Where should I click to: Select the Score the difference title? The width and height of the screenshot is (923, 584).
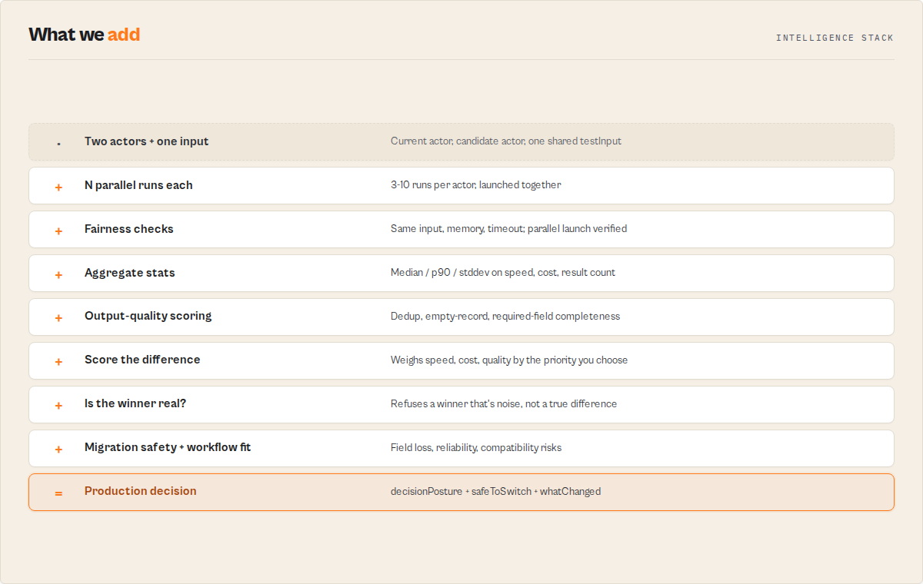(x=142, y=360)
